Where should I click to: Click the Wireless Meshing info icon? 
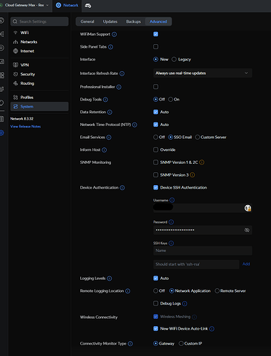click(x=194, y=317)
